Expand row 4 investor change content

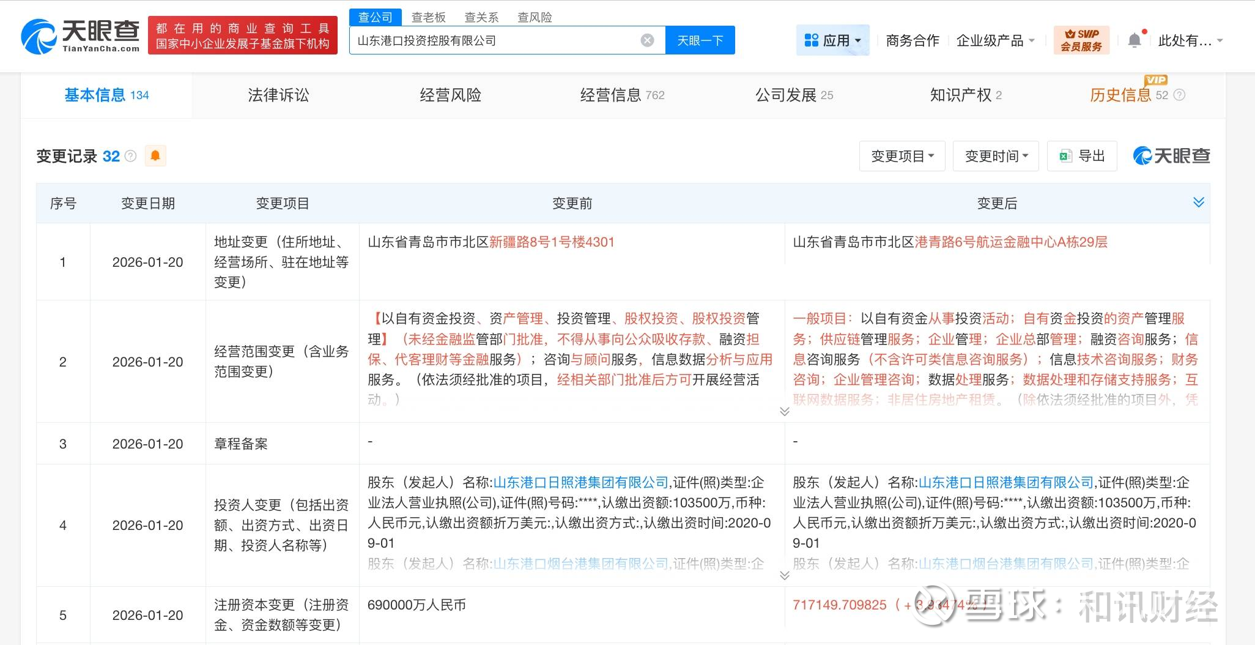point(784,575)
